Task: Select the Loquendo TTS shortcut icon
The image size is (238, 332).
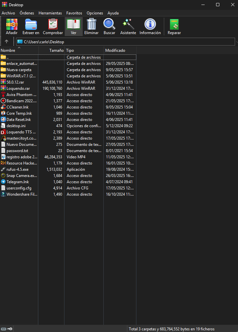Action: (3, 132)
